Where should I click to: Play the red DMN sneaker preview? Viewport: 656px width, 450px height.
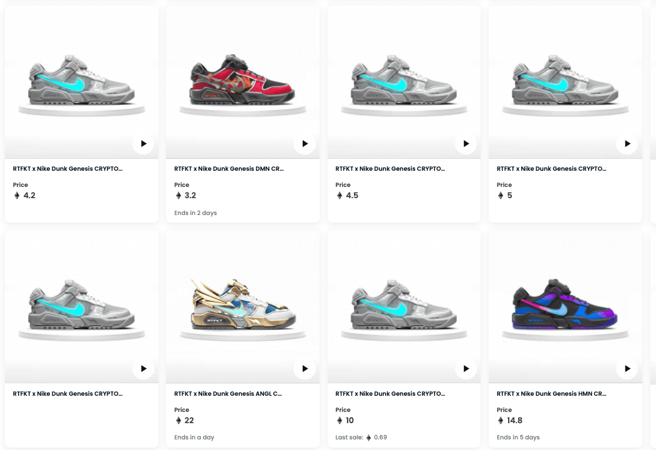[305, 144]
